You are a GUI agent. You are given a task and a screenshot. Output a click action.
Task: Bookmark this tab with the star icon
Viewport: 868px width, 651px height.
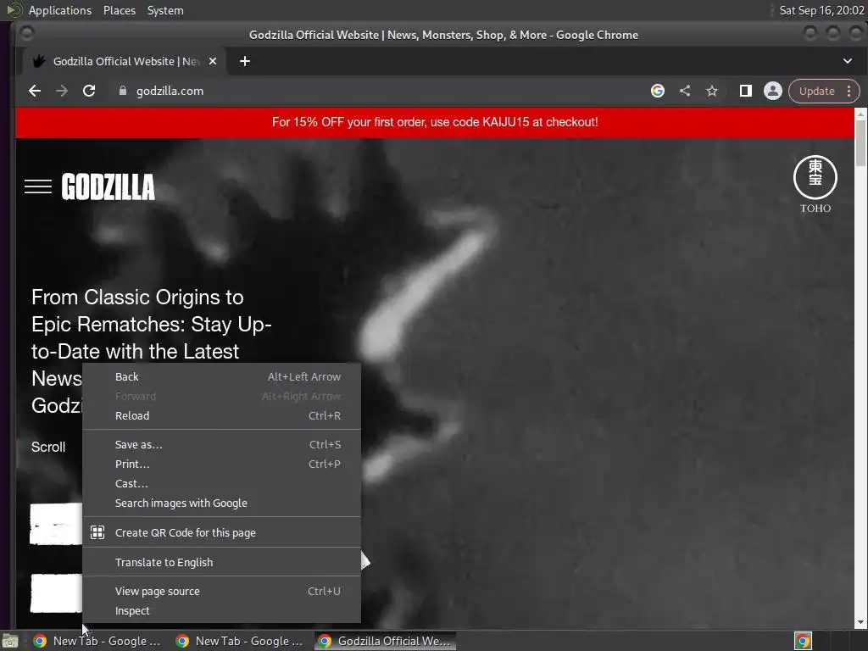[x=712, y=91]
